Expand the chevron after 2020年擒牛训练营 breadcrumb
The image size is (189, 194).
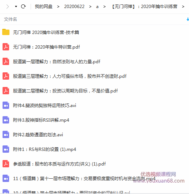183,7
